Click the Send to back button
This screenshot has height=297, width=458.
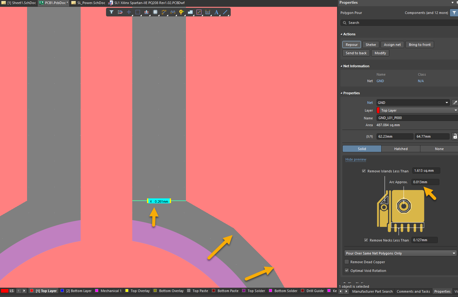coord(356,53)
